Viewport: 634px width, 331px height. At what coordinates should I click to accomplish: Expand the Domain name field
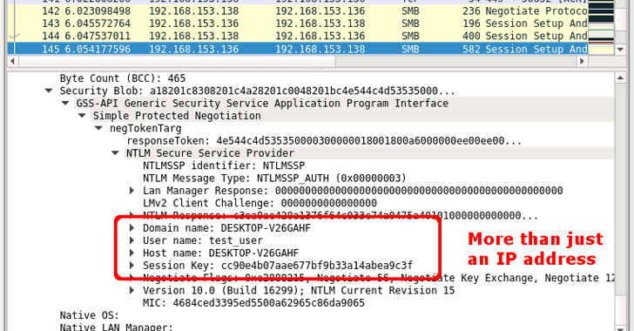pyautogui.click(x=132, y=228)
